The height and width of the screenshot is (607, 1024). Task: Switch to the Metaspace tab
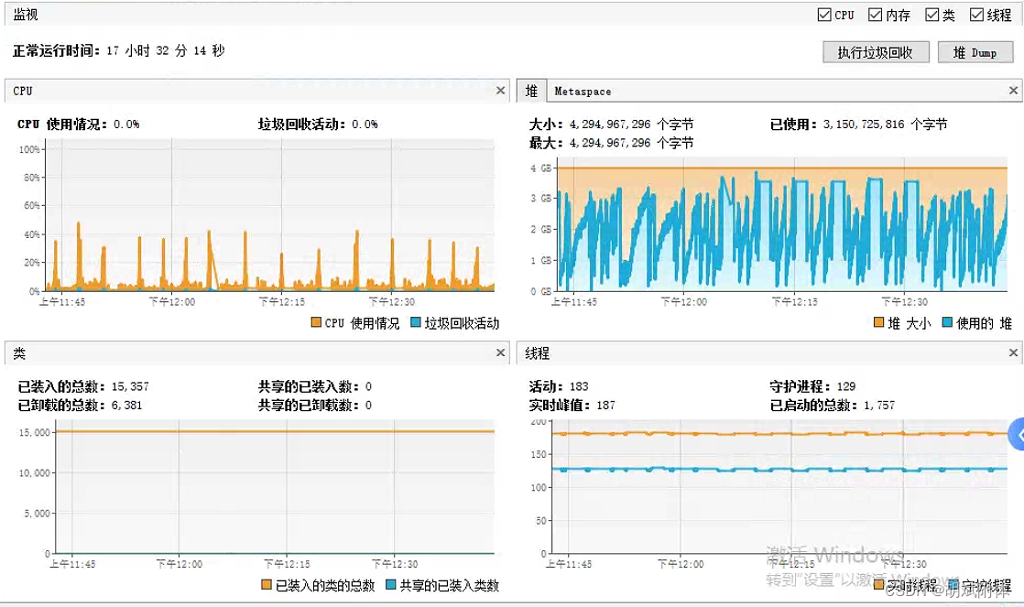click(583, 92)
